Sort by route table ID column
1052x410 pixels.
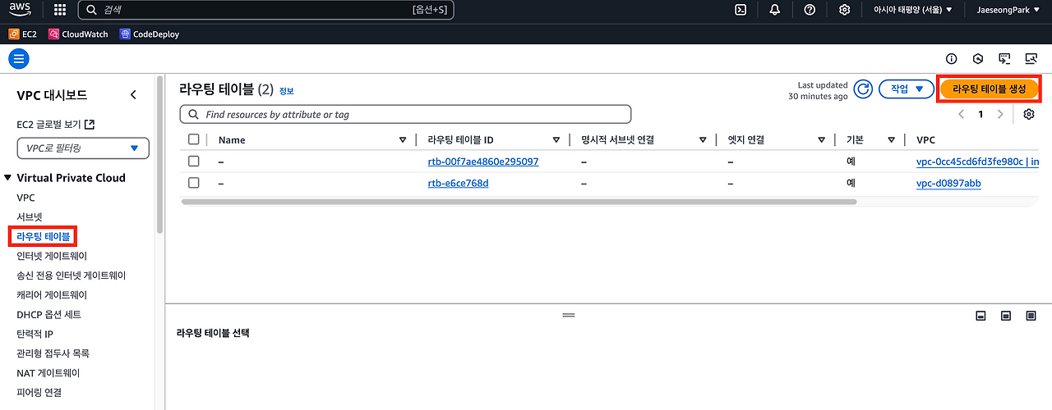(x=556, y=140)
